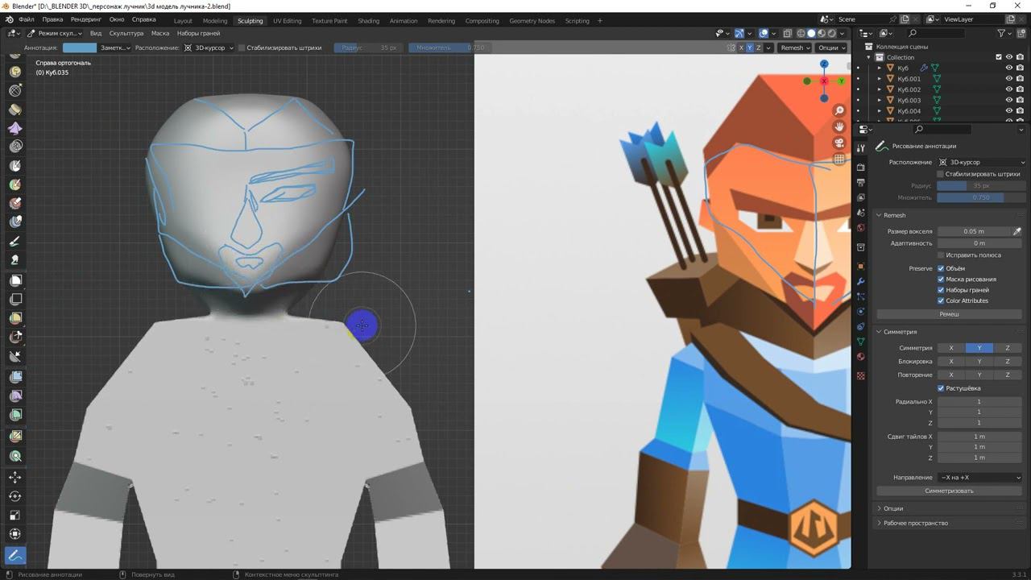Toggle Y in Повторение row
Image resolution: width=1031 pixels, height=580 pixels.
(x=979, y=375)
